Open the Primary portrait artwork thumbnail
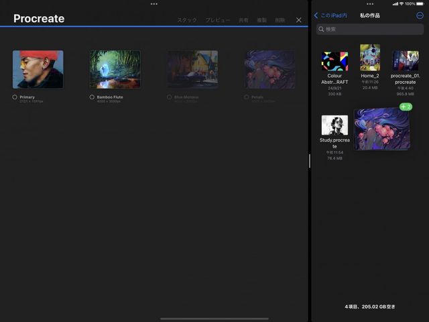The image size is (429, 322). [x=38, y=69]
